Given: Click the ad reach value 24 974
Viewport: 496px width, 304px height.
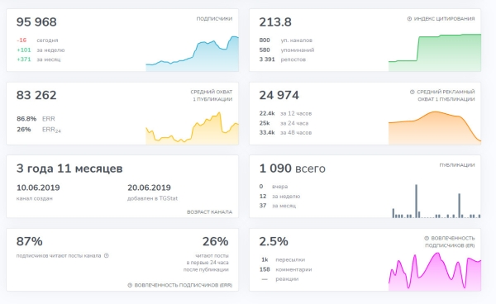Looking at the screenshot, I should click(x=279, y=95).
